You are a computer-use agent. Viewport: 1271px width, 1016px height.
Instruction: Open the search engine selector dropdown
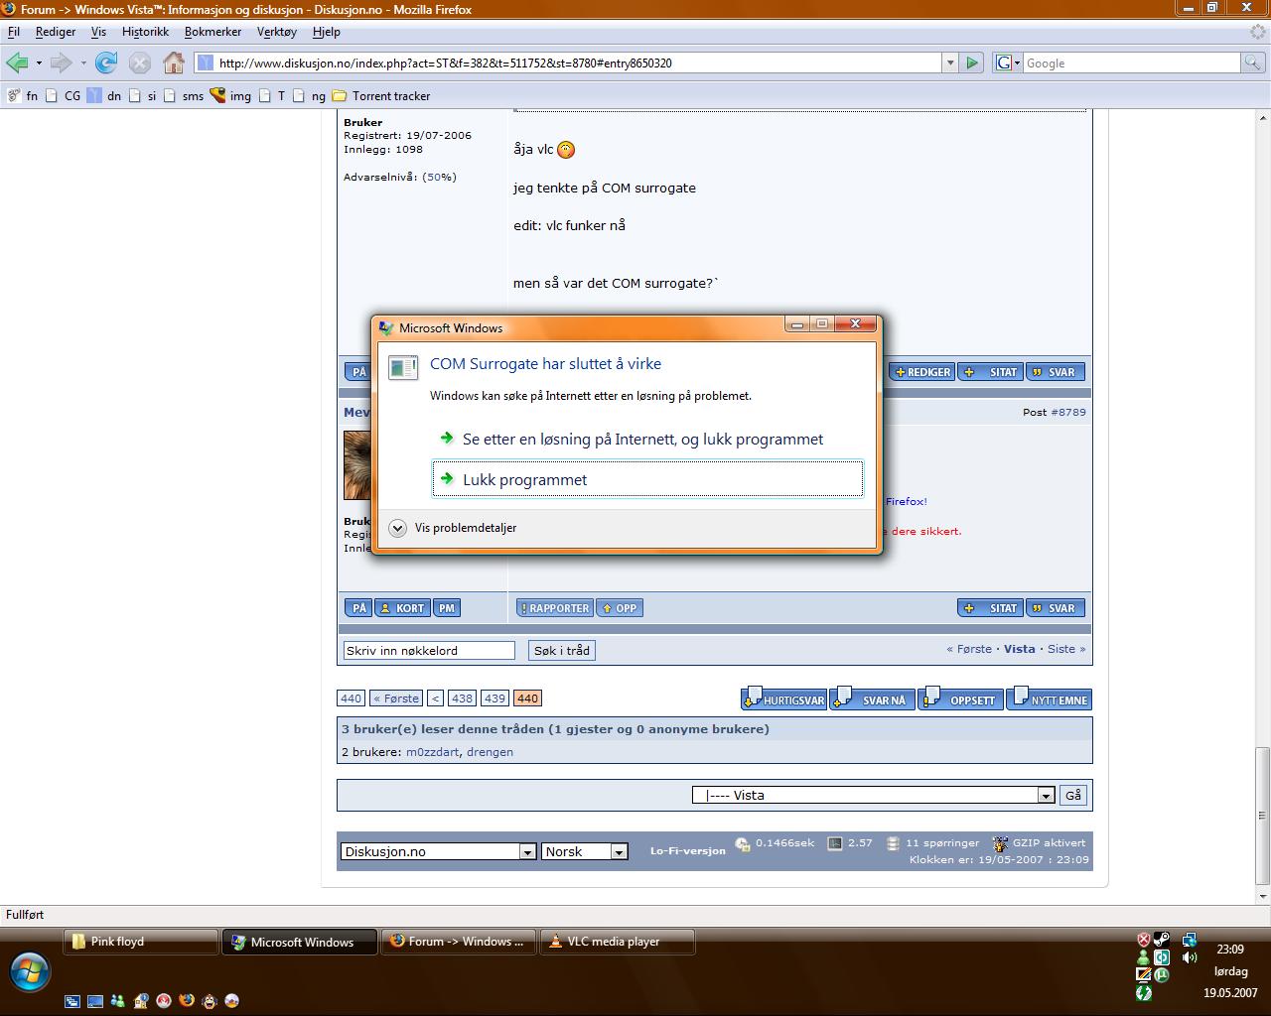[1006, 63]
